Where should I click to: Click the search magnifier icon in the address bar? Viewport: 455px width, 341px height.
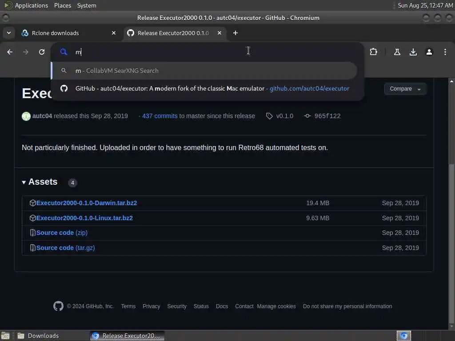[x=64, y=52]
